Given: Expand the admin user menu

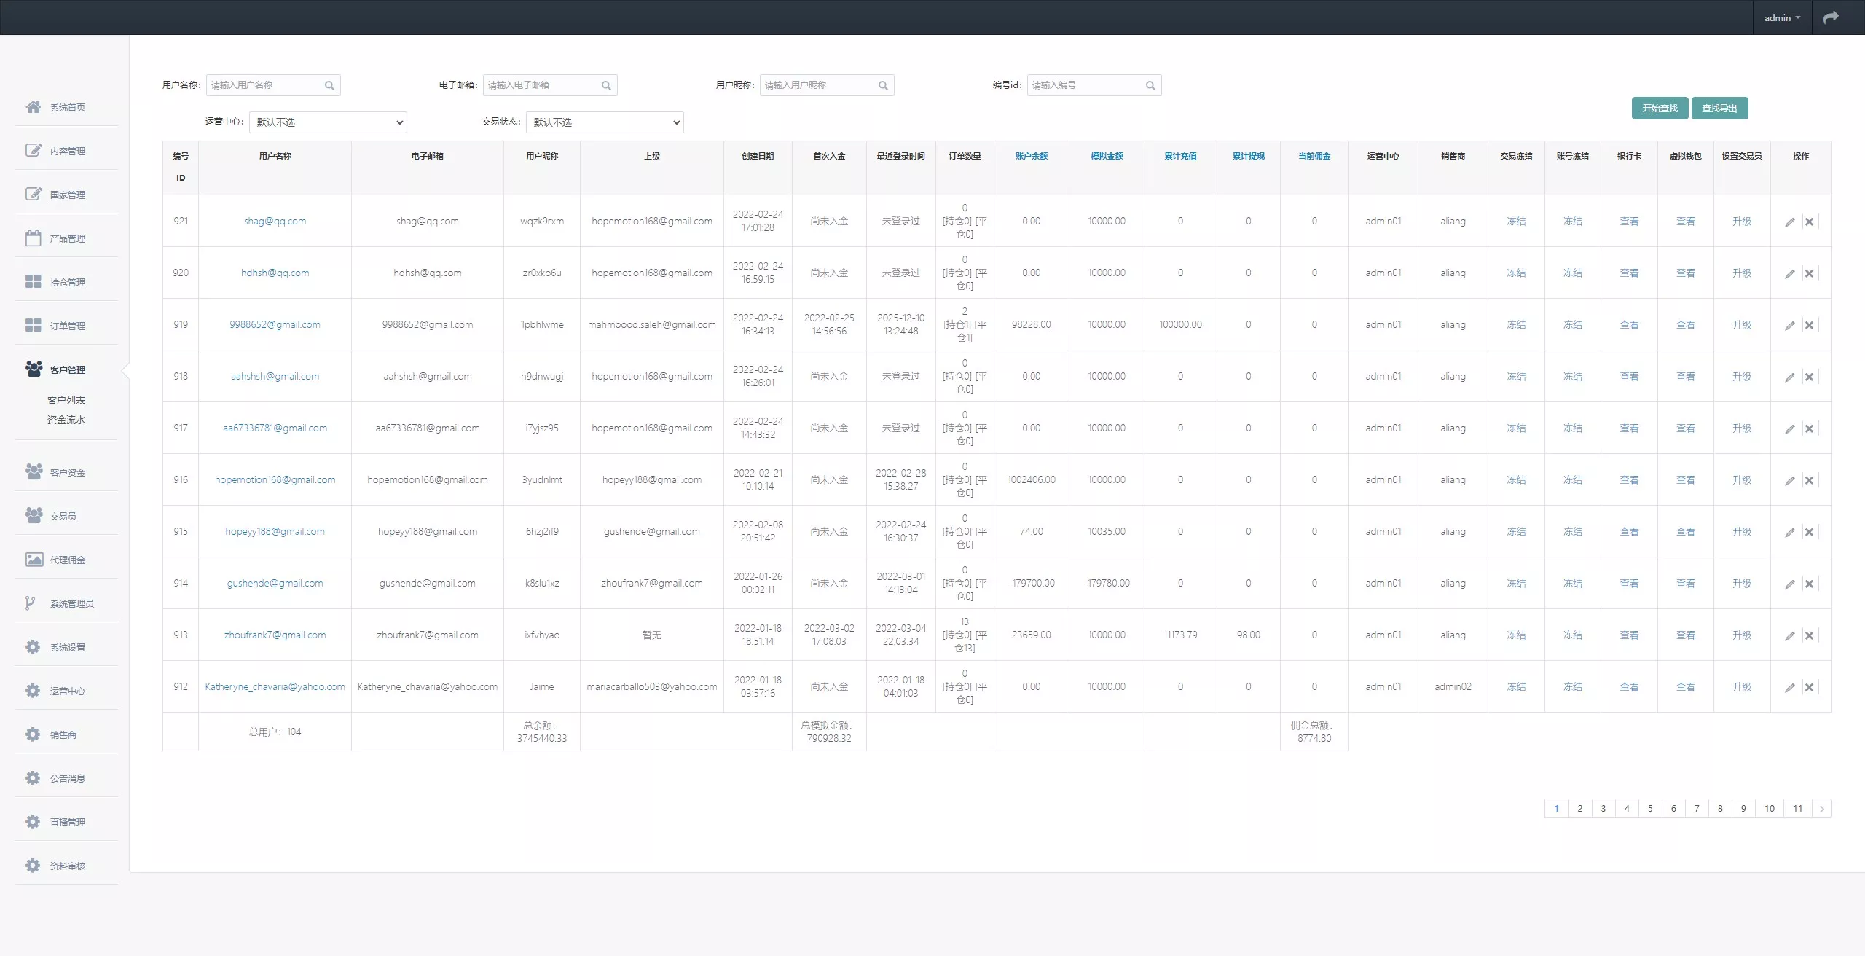Looking at the screenshot, I should (1781, 17).
